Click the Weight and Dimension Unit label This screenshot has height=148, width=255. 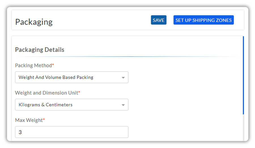(x=47, y=93)
